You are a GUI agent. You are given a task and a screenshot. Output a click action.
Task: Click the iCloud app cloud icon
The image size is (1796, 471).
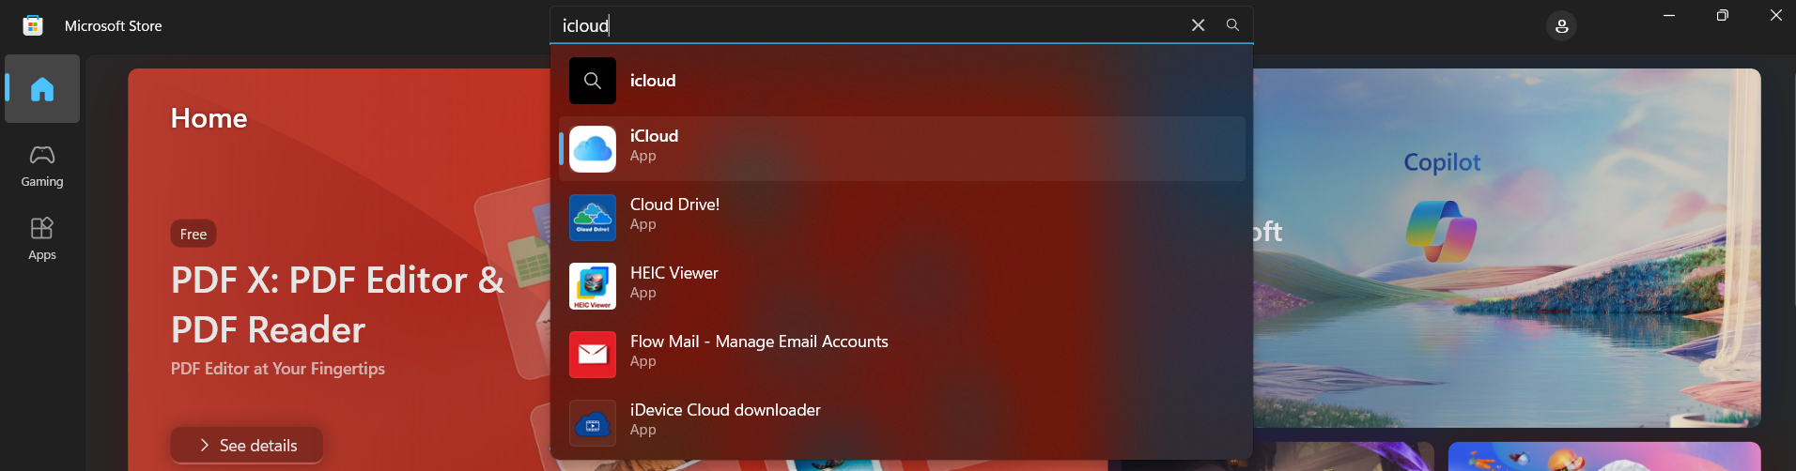593,149
